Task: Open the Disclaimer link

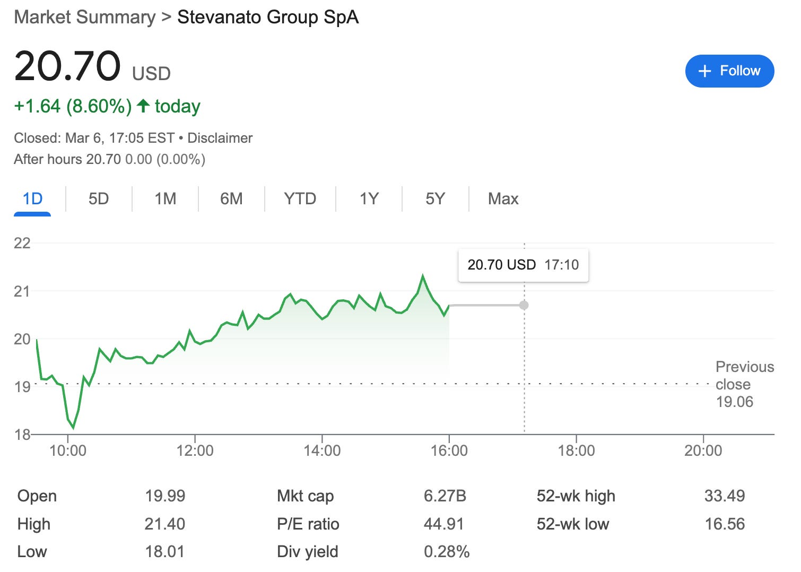Action: (220, 138)
